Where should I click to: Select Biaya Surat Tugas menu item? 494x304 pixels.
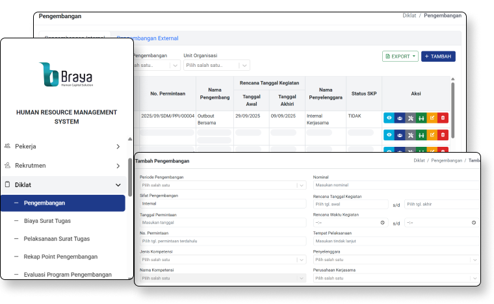46,221
